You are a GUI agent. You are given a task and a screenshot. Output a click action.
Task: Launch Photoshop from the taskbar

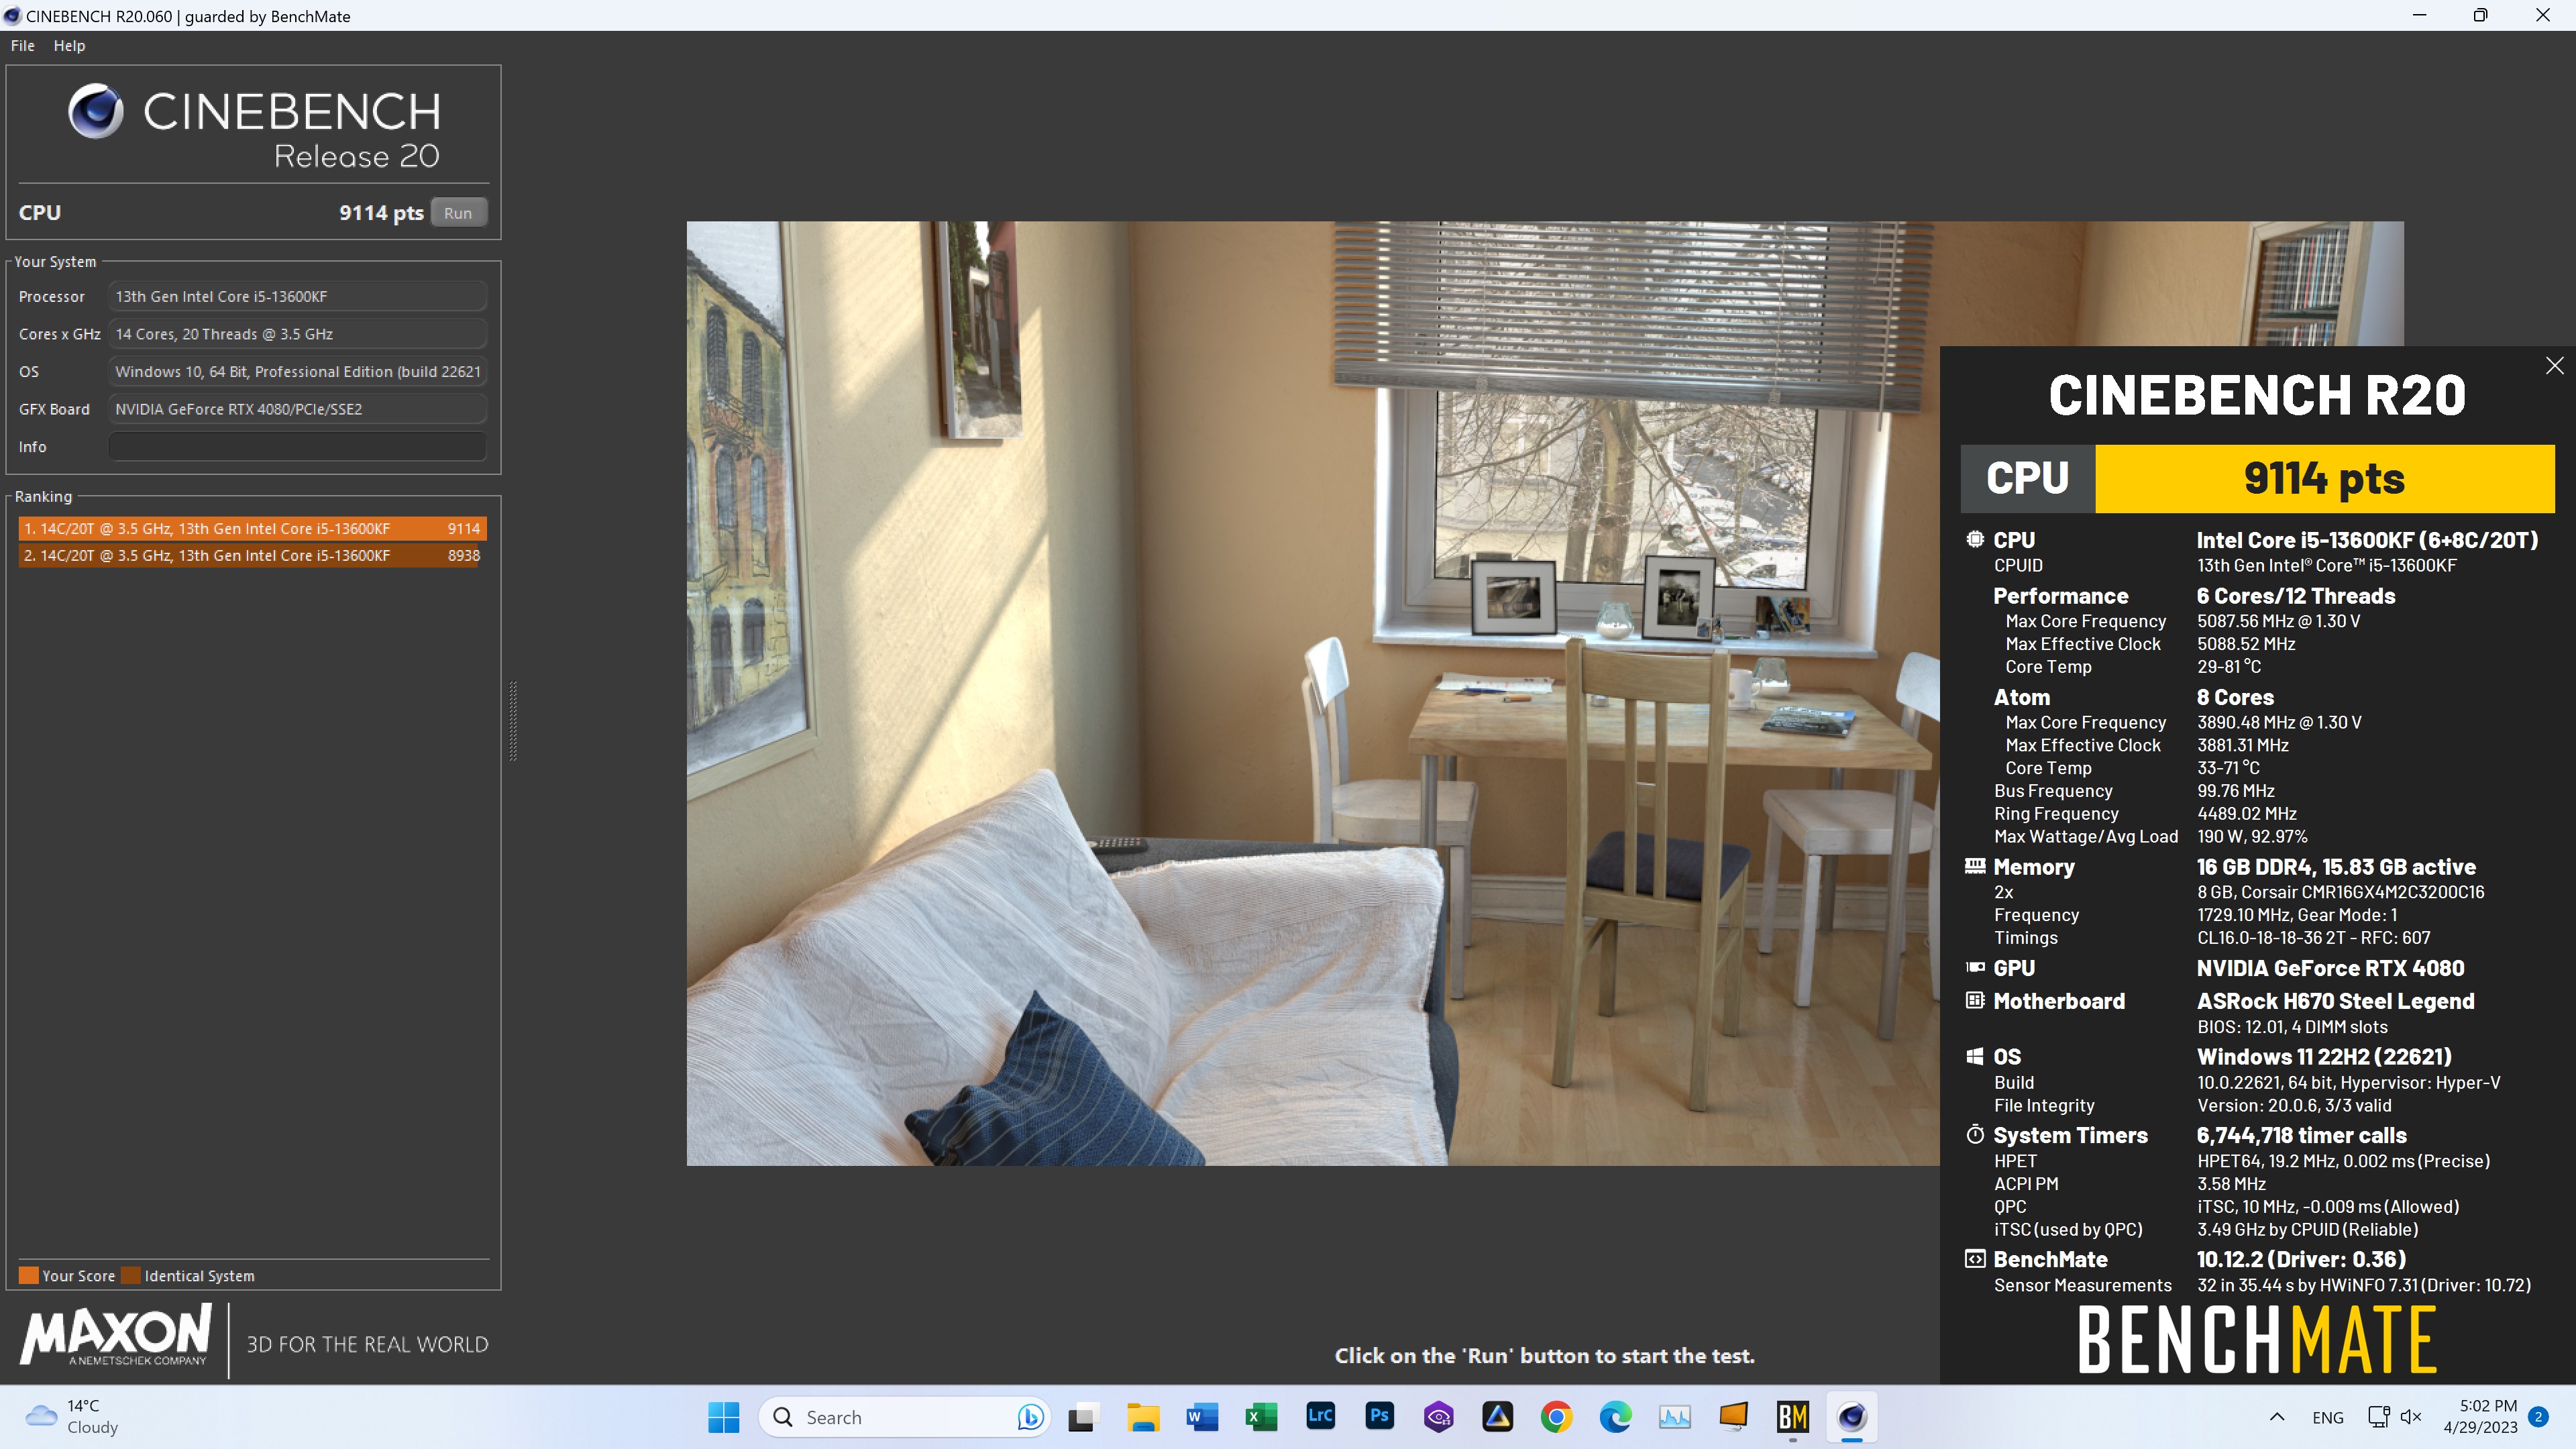point(1379,1417)
